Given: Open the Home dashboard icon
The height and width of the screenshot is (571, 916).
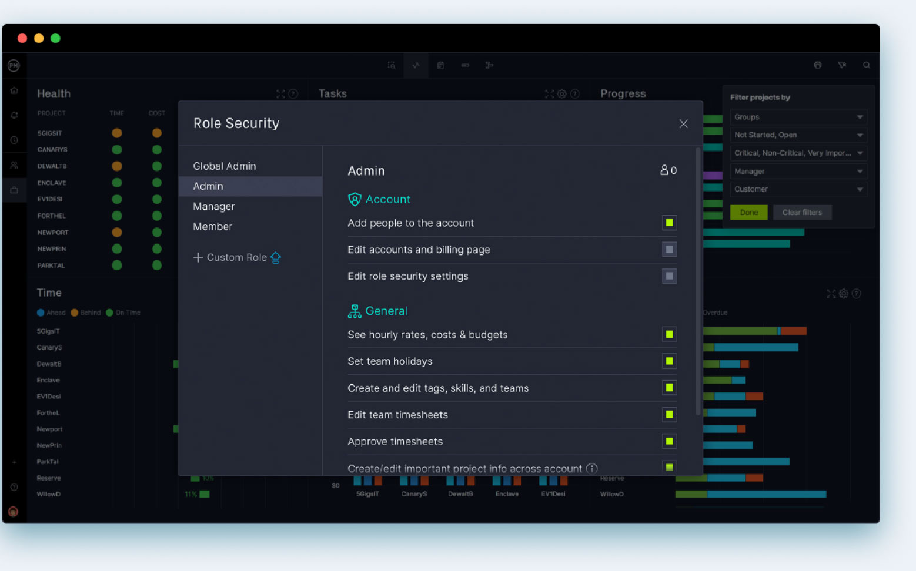Looking at the screenshot, I should (x=14, y=90).
